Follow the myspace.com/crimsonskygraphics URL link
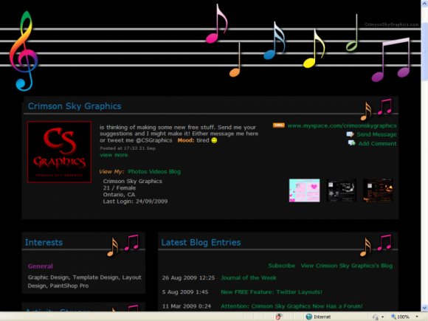Viewport: 428px width, 321px height. [342, 126]
